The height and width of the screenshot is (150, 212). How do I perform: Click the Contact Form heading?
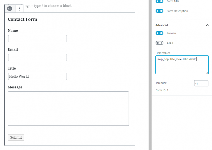click(22, 19)
